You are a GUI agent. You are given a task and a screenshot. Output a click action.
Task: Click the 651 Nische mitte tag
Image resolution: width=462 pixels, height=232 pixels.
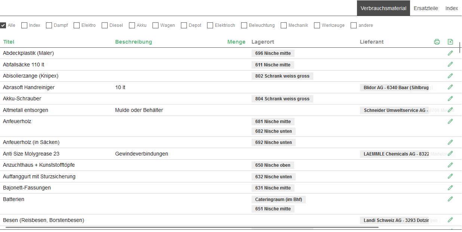coord(273,209)
